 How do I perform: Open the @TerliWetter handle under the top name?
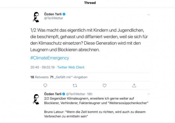point(54,18)
